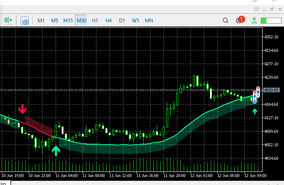Click the 4164.60 price scale label
The height and width of the screenshot is (185, 284).
pos(271,105)
